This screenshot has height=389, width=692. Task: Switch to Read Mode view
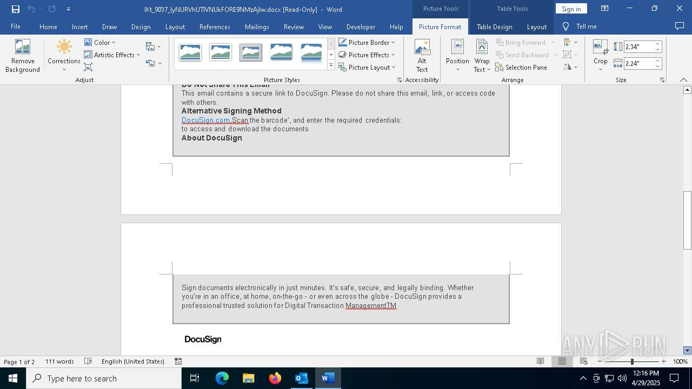click(x=540, y=361)
